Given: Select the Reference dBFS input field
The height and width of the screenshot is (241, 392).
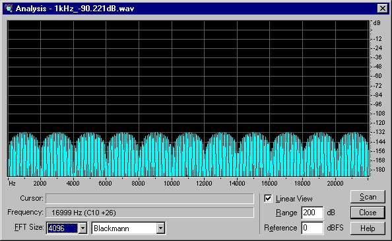Looking at the screenshot, I should click(312, 228).
